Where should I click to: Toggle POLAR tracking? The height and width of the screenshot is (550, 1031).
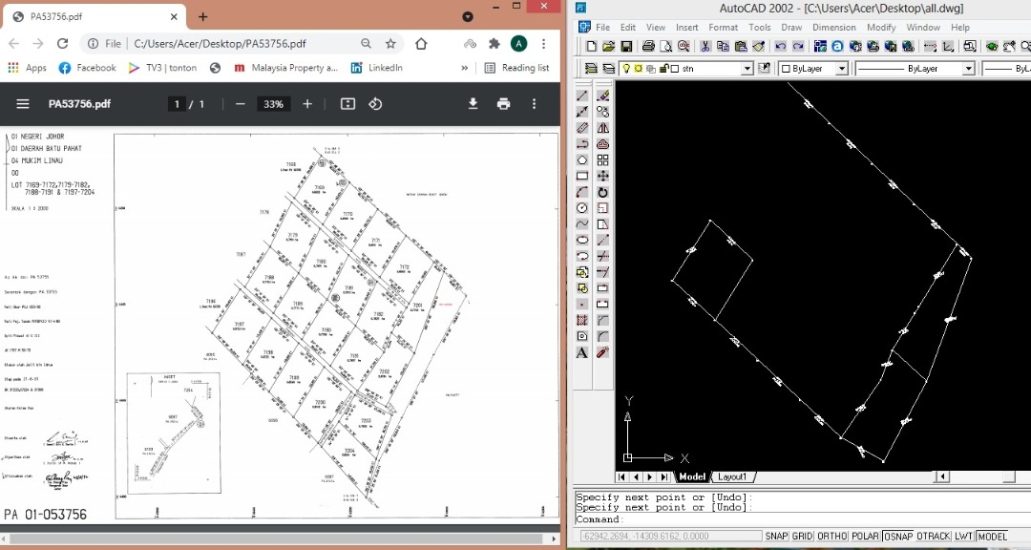point(865,537)
